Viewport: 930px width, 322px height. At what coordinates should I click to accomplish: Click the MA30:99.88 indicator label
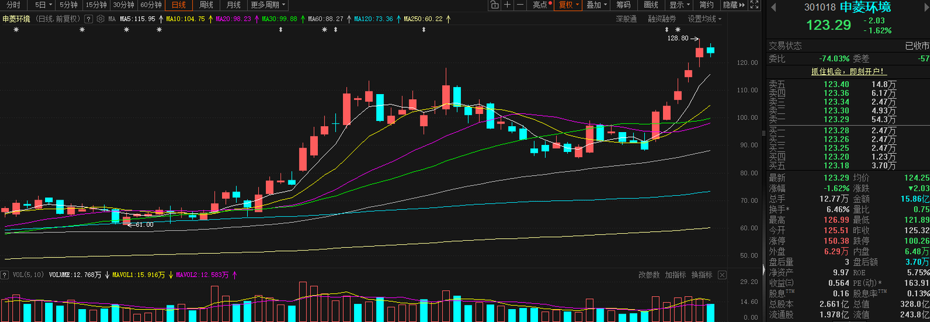279,19
